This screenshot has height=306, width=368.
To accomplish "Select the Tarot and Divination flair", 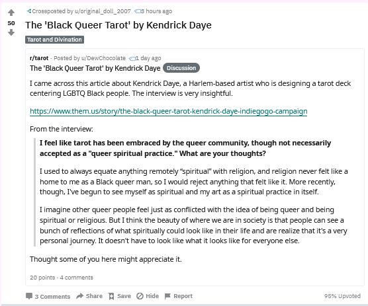I will point(54,40).
